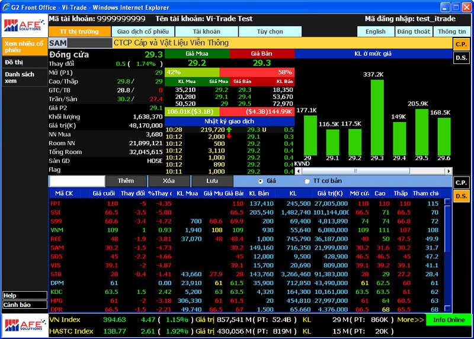The height and width of the screenshot is (339, 474).
Task: Select the Giá radio button
Action: pyautogui.click(x=260, y=181)
